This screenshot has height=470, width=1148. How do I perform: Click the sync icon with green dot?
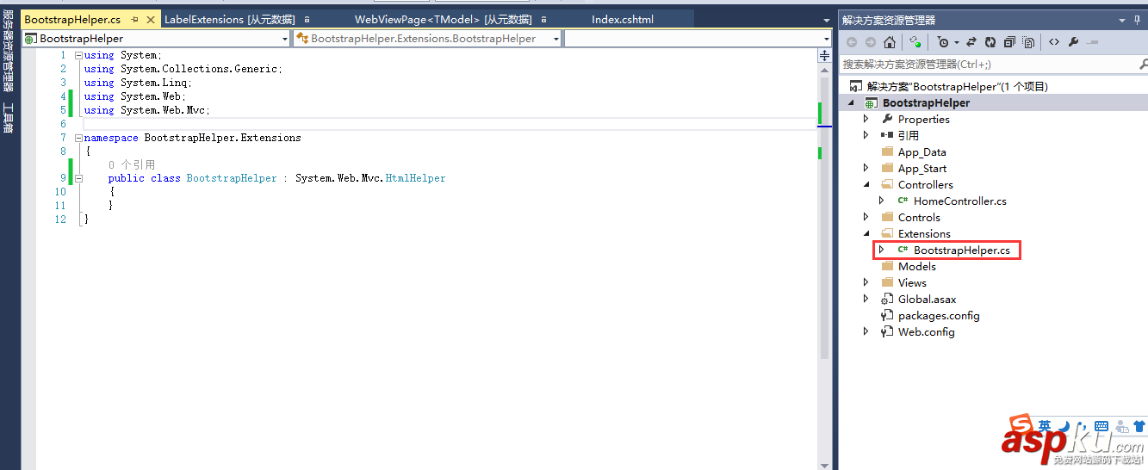click(x=915, y=42)
